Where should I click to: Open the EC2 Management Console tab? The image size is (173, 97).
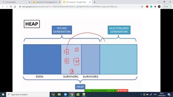46,2
